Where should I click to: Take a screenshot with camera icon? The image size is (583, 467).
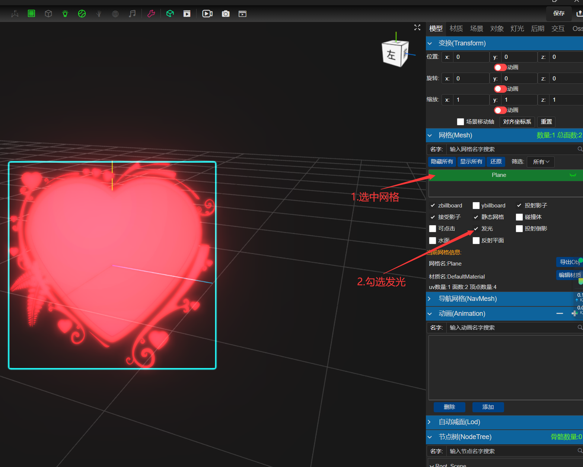(x=226, y=14)
